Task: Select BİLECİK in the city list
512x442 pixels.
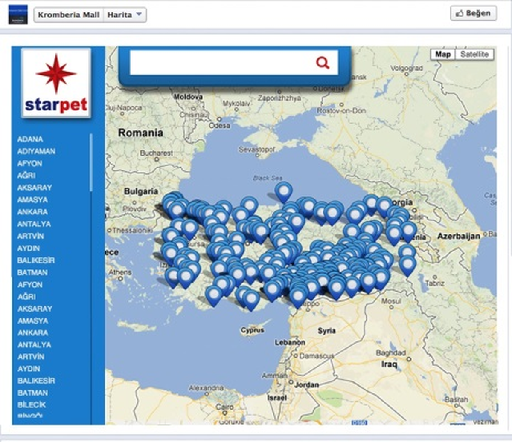Action: [32, 404]
